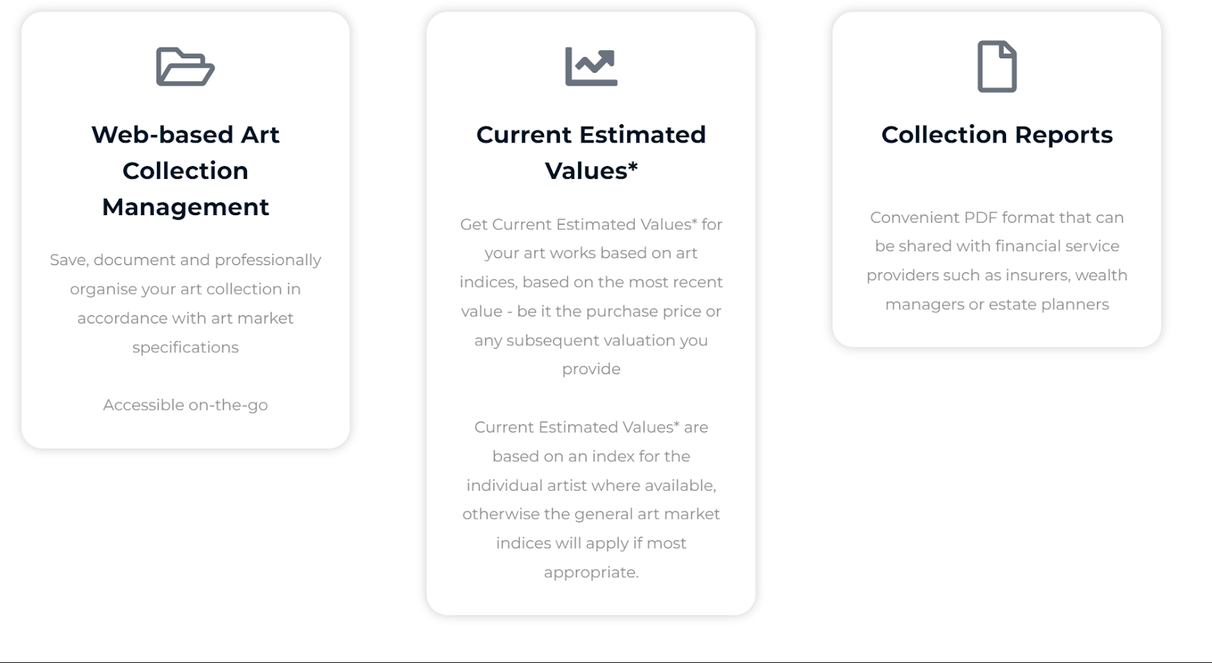1212x663 pixels.
Task: Click the open folder icon
Action: [186, 67]
